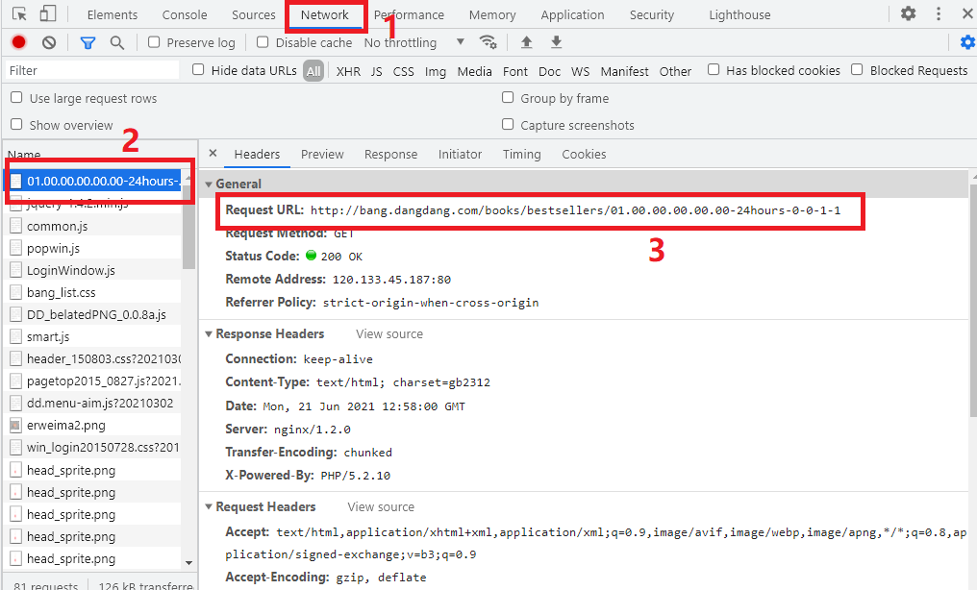The height and width of the screenshot is (590, 977).
Task: Enable Show overview checkbox
Action: point(16,124)
